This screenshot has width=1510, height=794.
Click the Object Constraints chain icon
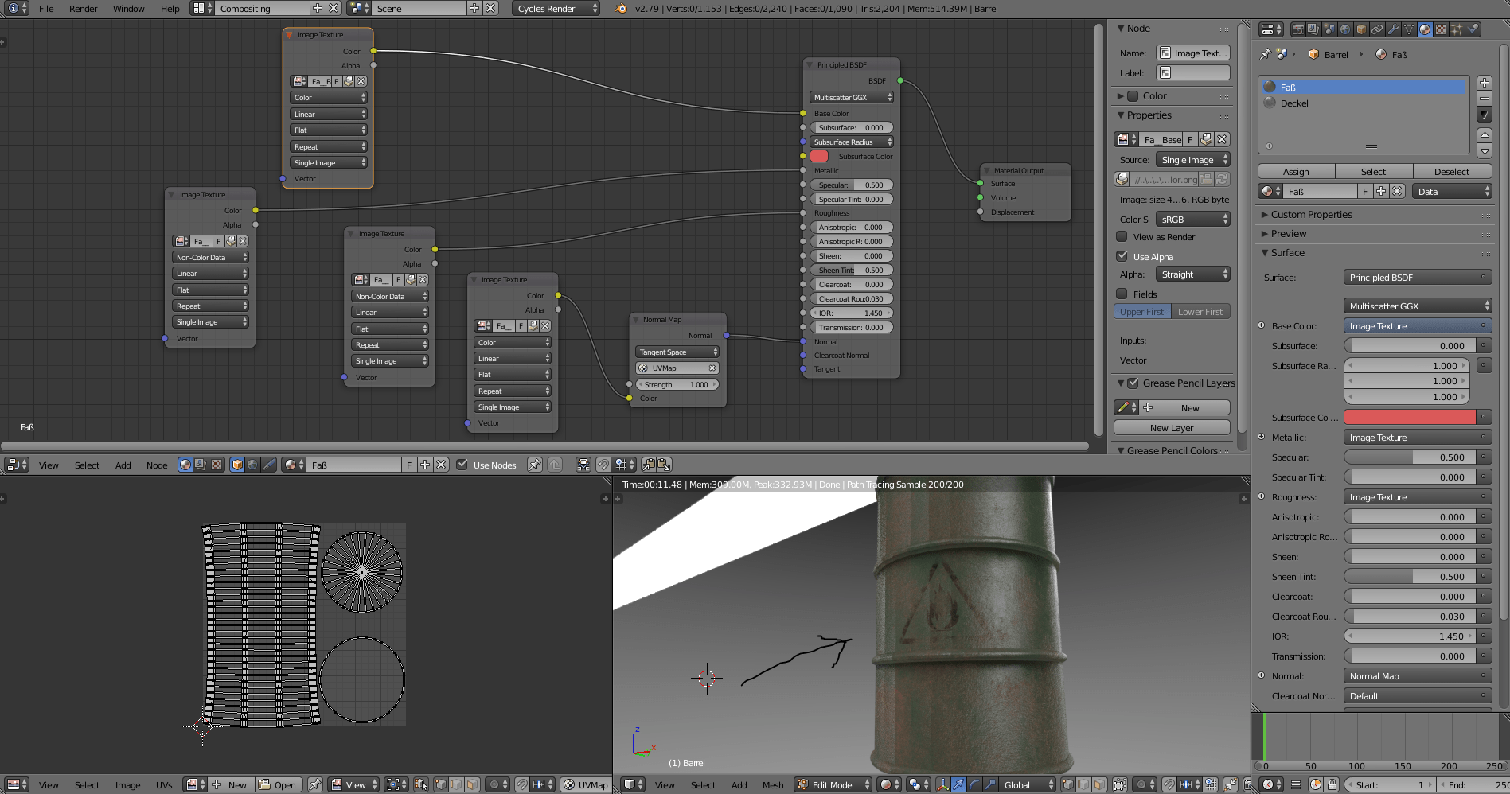tap(1377, 29)
